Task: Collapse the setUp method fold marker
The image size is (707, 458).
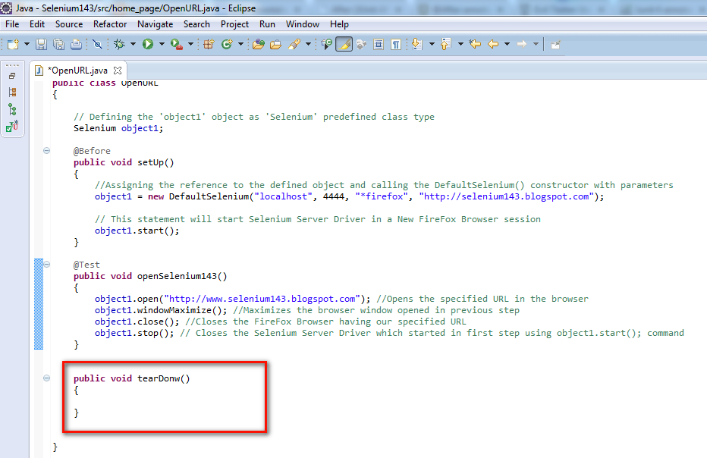Action: click(x=46, y=151)
